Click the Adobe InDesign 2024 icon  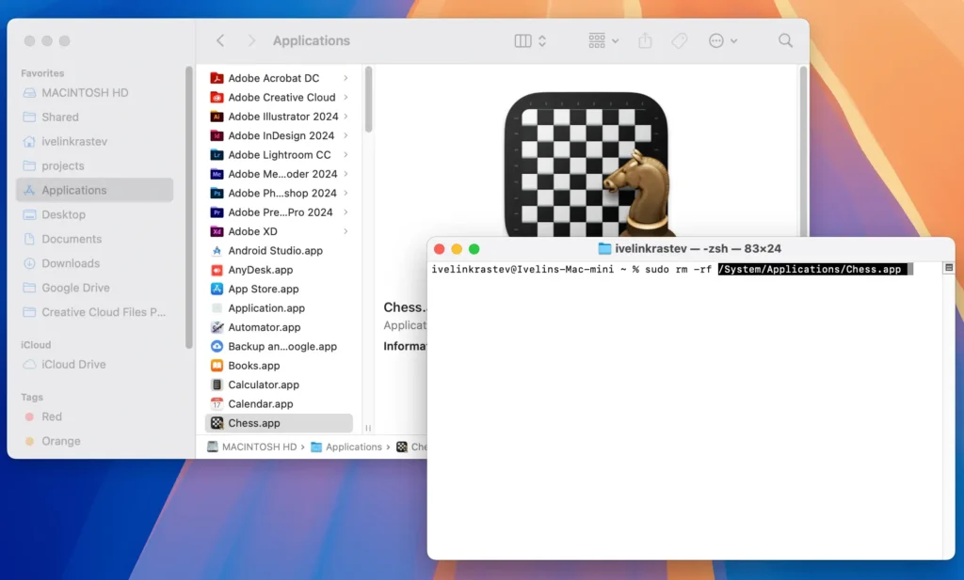click(217, 135)
